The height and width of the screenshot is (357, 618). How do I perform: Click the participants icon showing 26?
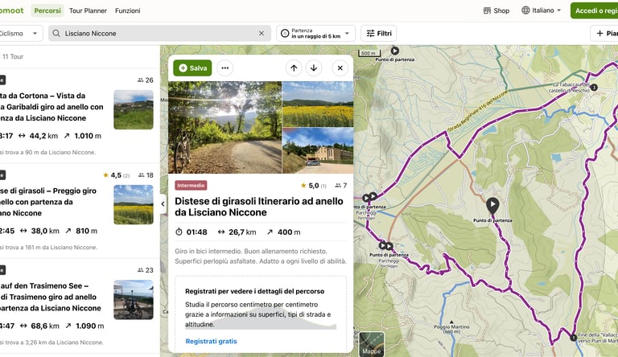click(140, 80)
